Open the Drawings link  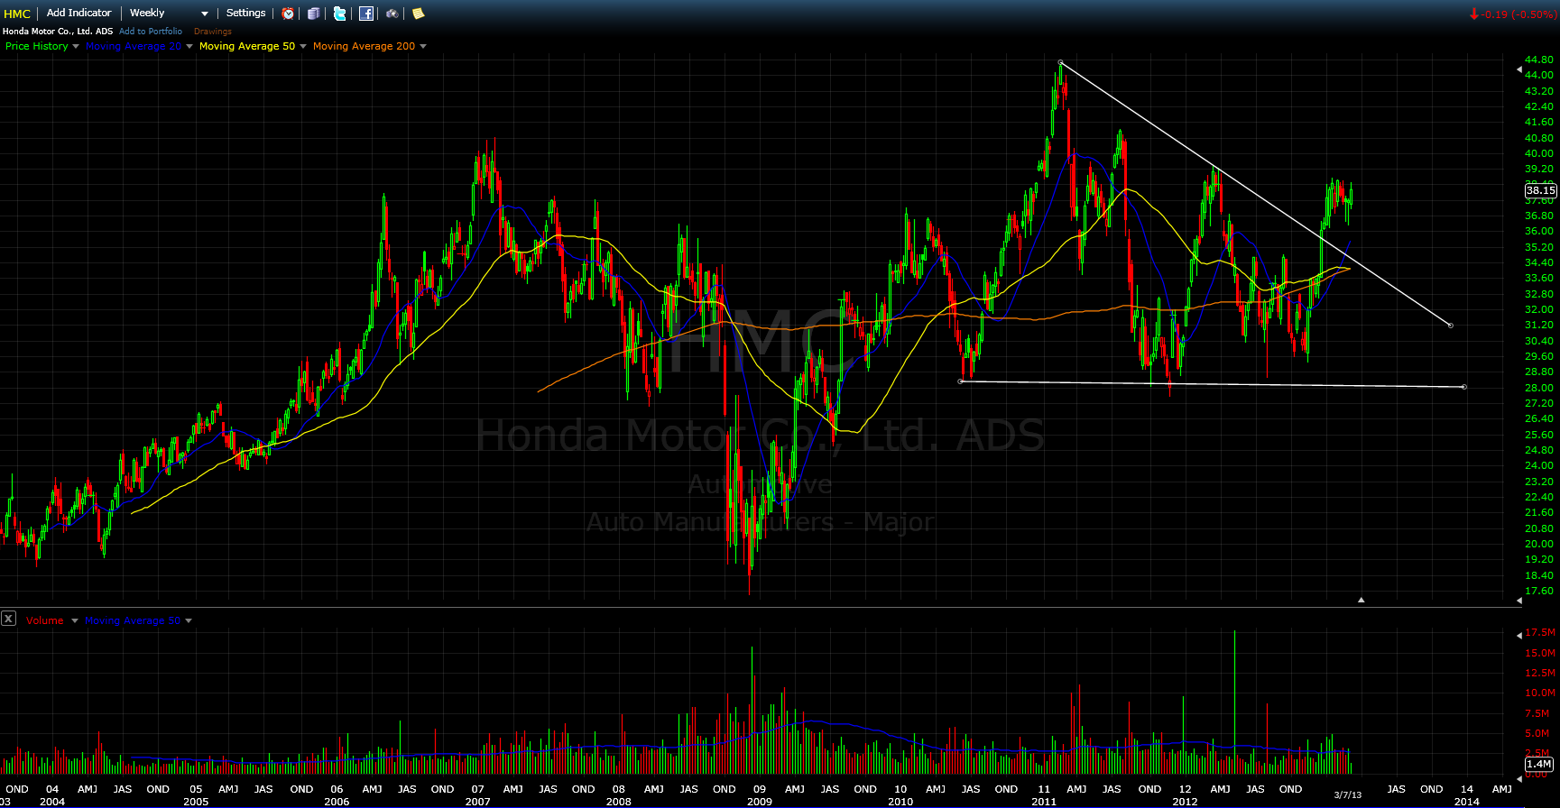coord(213,31)
